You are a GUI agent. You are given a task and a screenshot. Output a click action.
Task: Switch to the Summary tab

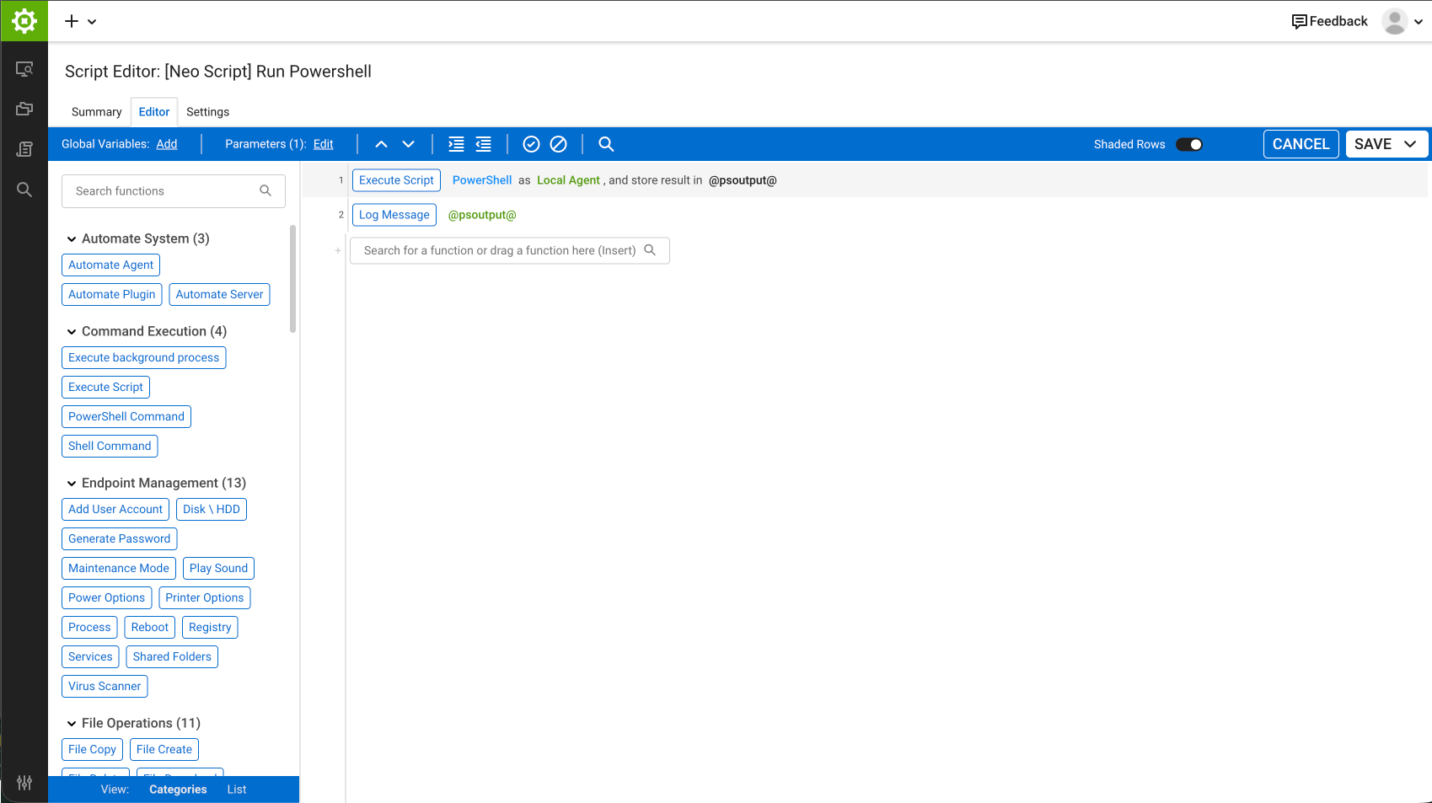(x=97, y=112)
